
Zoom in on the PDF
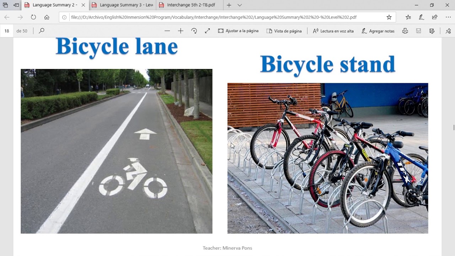[x=181, y=31]
